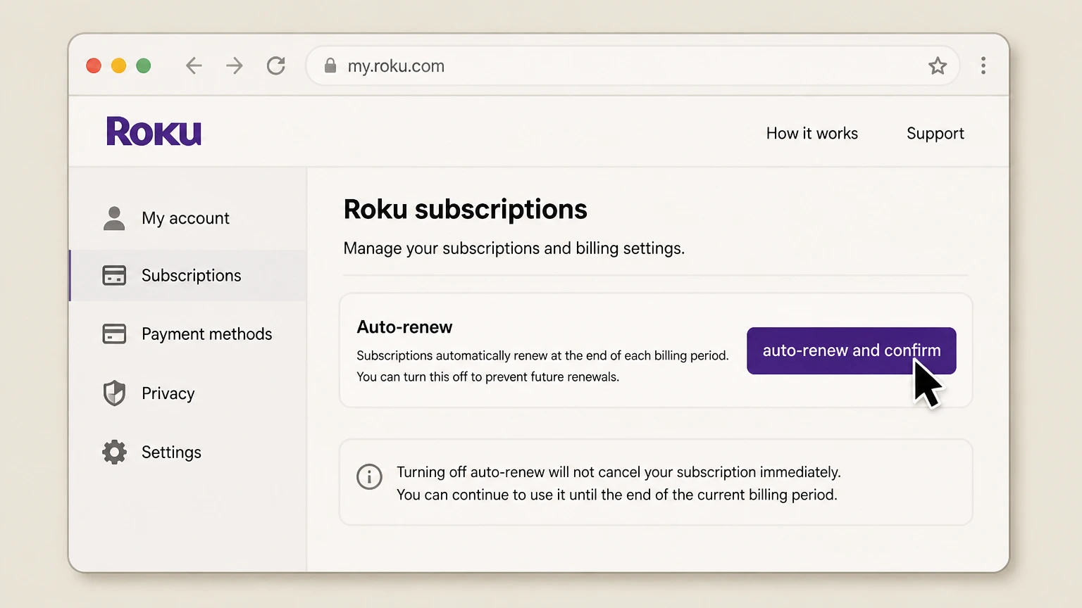The height and width of the screenshot is (608, 1082).
Task: Click the Payment methods card icon
Action: coord(114,334)
